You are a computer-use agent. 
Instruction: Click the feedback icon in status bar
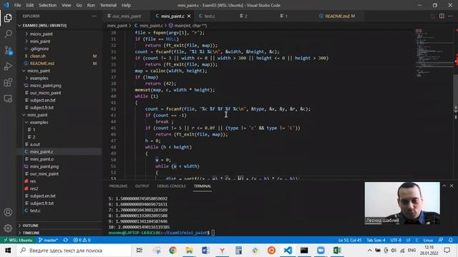click(441, 240)
